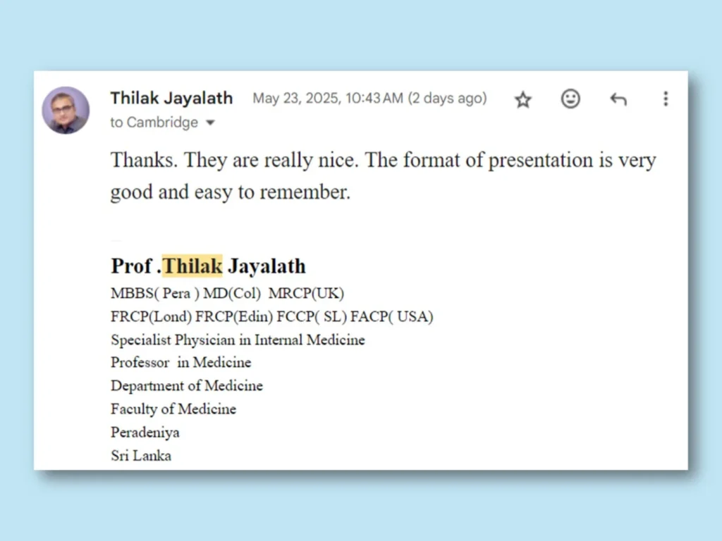722x541 pixels.
Task: Click 'Specialist Physician in Internal Medicine' line
Action: pos(238,340)
